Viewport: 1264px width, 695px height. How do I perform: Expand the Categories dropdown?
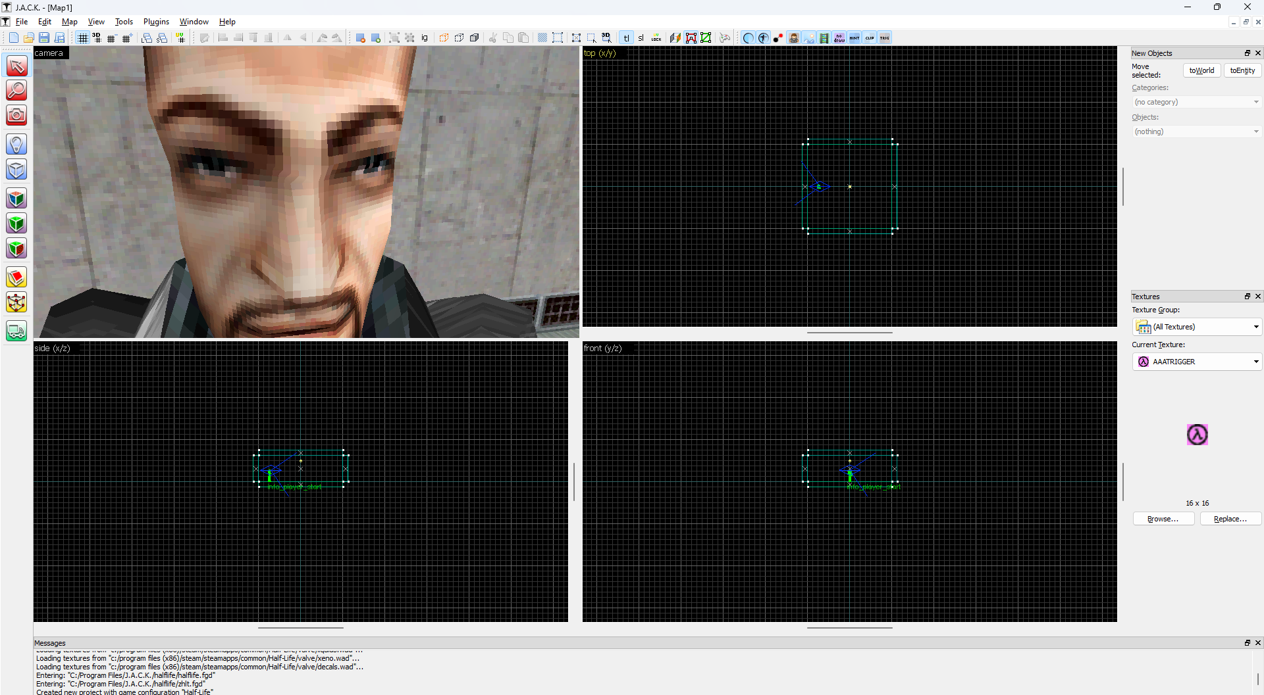pos(1196,102)
